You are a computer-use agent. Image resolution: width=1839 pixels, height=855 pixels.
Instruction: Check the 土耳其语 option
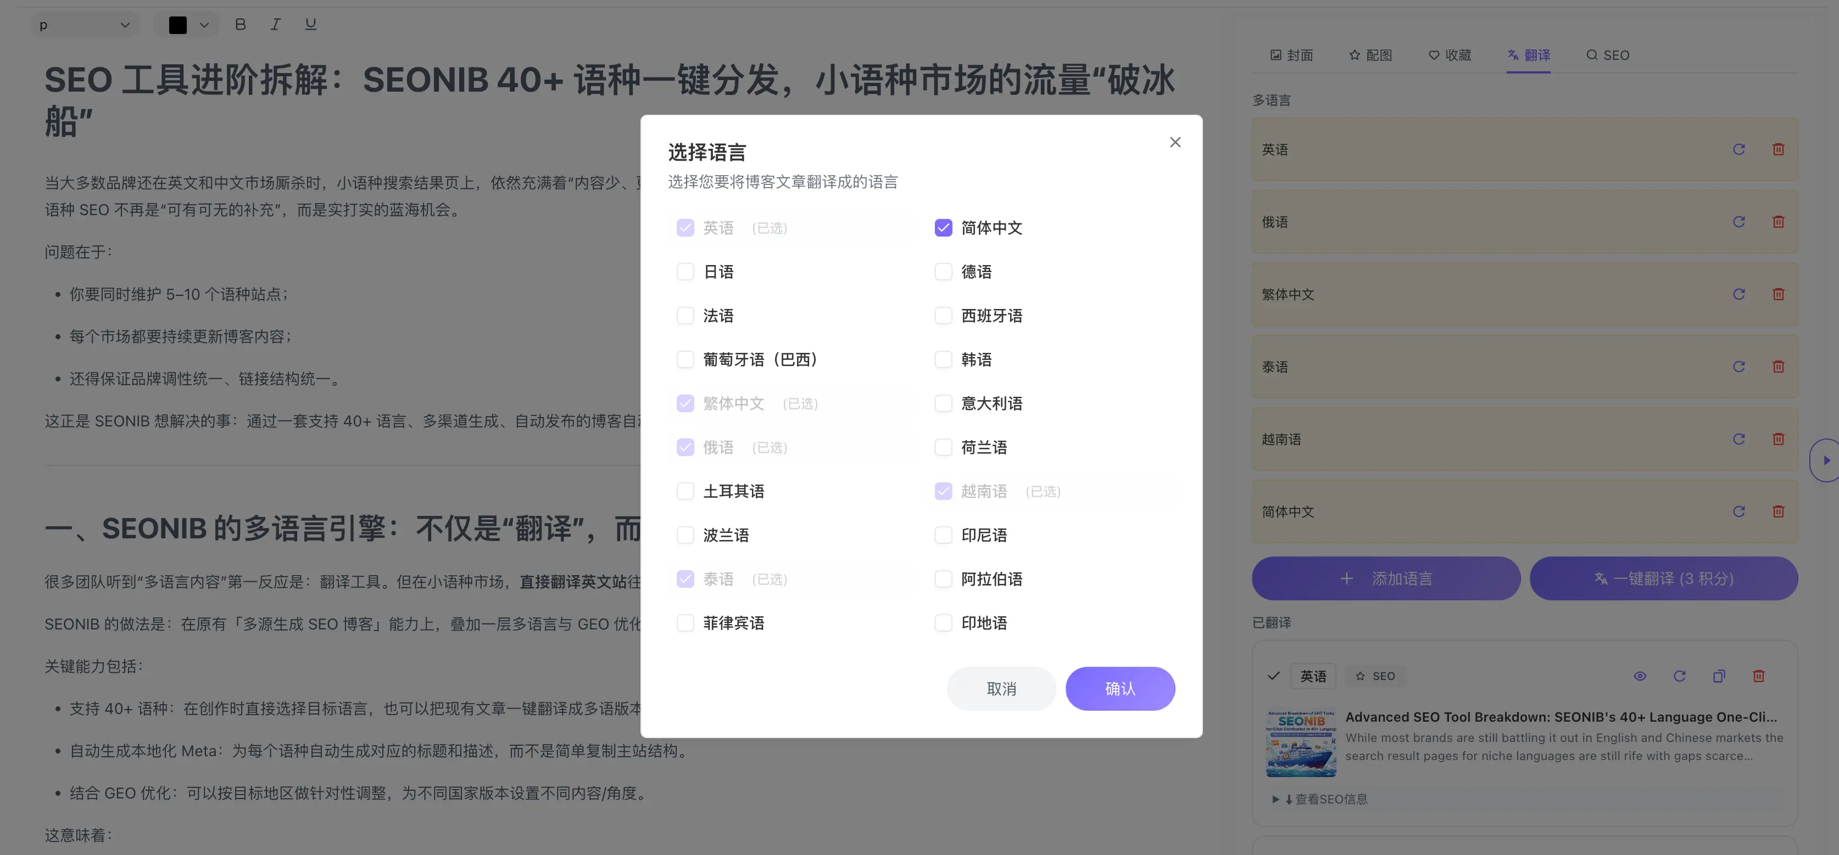coord(686,491)
